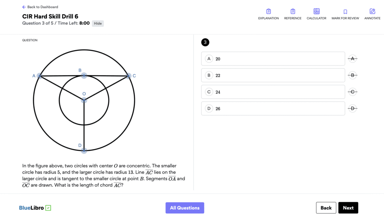This screenshot has width=384, height=219.
Task: Strike through answer choice D
Action: 352,109
